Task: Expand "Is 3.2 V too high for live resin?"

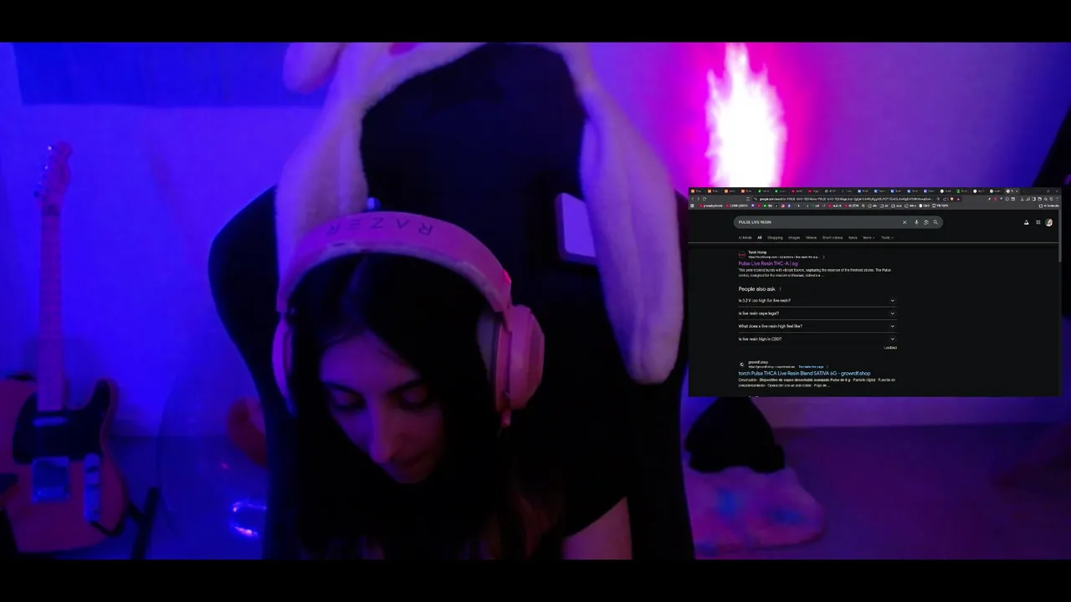Action: [x=817, y=300]
